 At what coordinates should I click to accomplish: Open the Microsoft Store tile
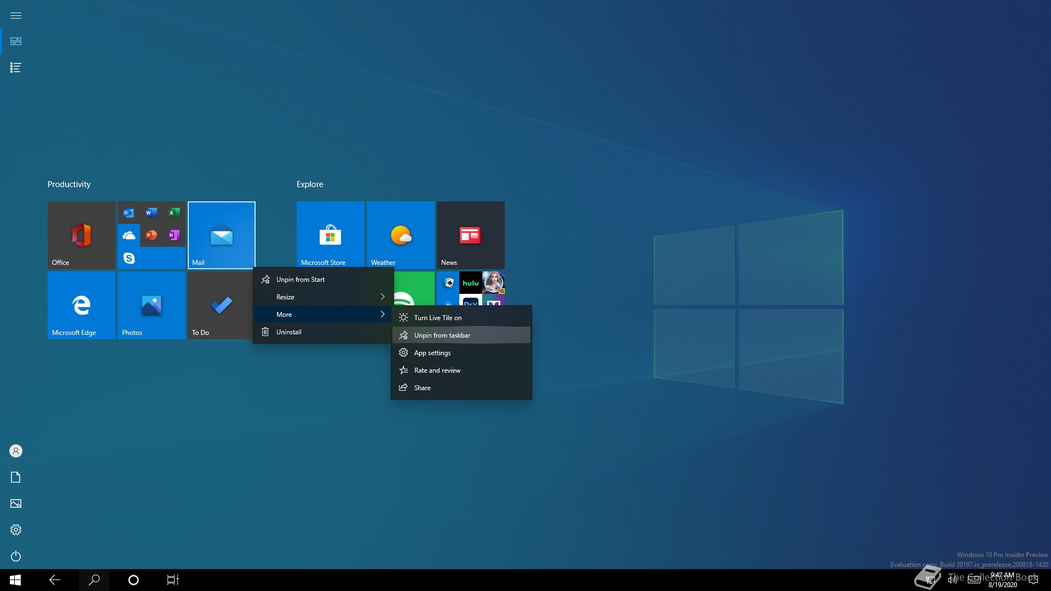[x=330, y=235]
